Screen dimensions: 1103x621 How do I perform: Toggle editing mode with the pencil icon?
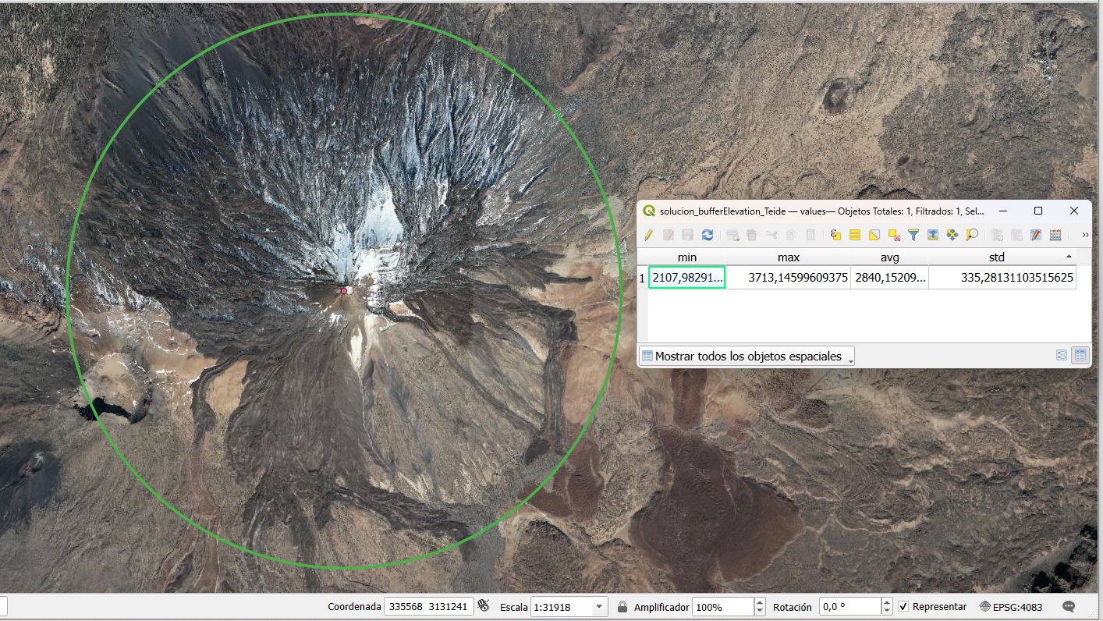point(648,235)
